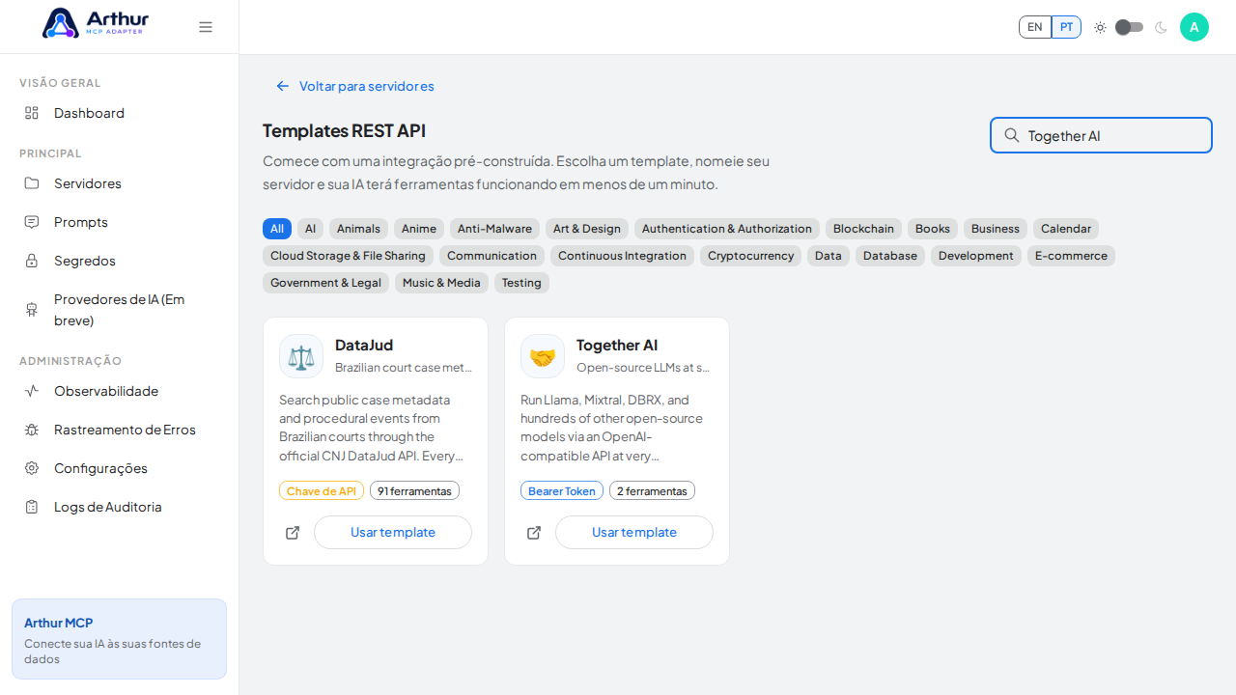Image resolution: width=1236 pixels, height=695 pixels.
Task: Click the Dashboard grid icon
Action: click(x=32, y=113)
